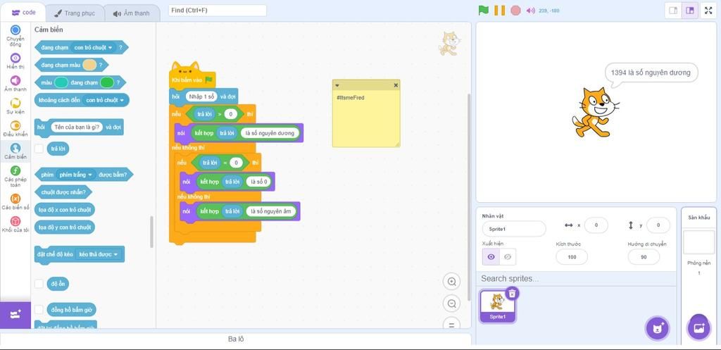Delete Sprite1 using trash icon
Image resolution: width=721 pixels, height=350 pixels.
tap(513, 293)
